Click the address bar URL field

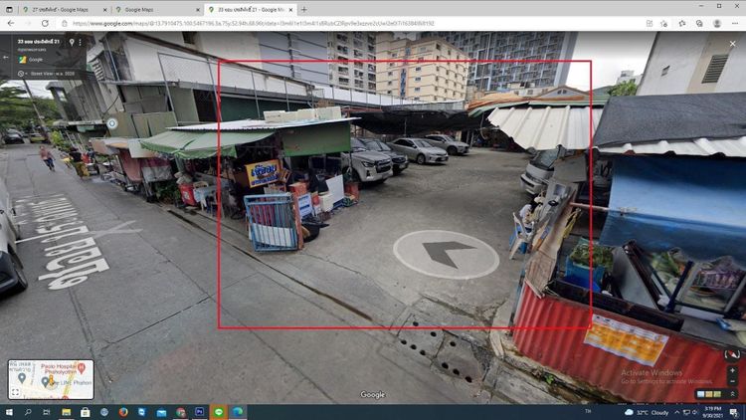(352, 23)
